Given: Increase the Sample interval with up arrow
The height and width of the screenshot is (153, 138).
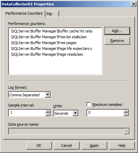Looking at the screenshot, I should [48, 111].
